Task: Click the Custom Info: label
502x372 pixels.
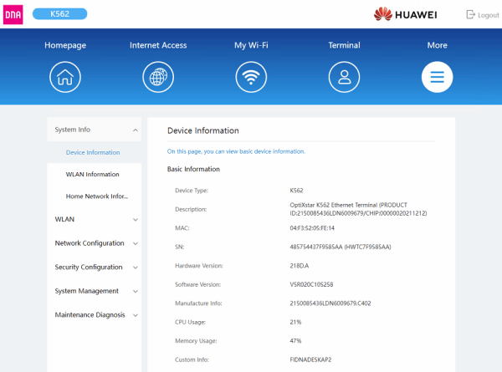Action: [192, 359]
